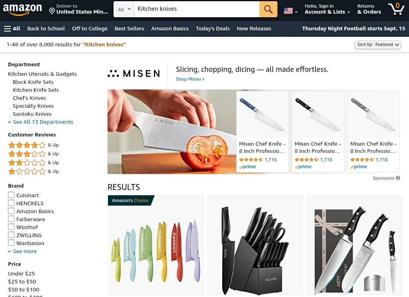409x297 pixels.
Task: Open the shopping cart icon
Action: (x=396, y=9)
